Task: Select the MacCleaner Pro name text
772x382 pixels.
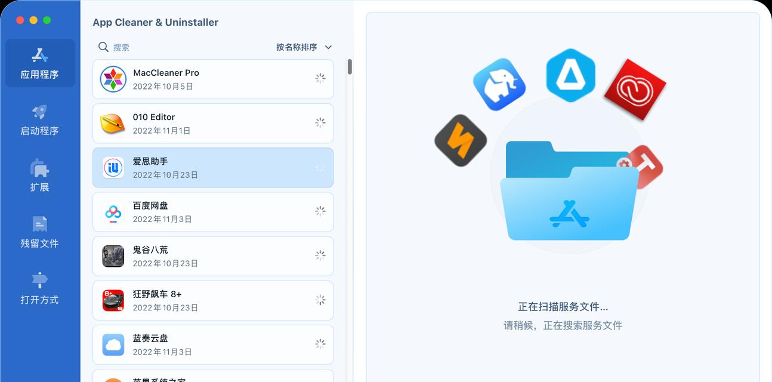Action: tap(166, 73)
